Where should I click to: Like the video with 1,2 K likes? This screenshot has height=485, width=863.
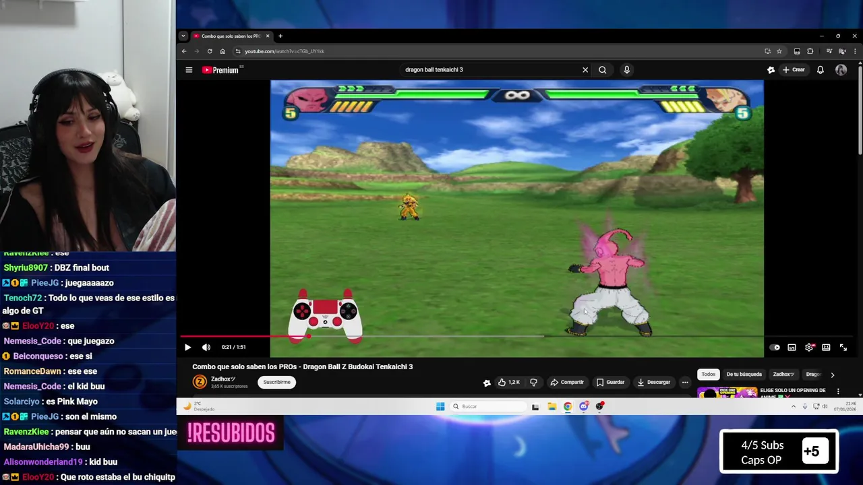(508, 382)
